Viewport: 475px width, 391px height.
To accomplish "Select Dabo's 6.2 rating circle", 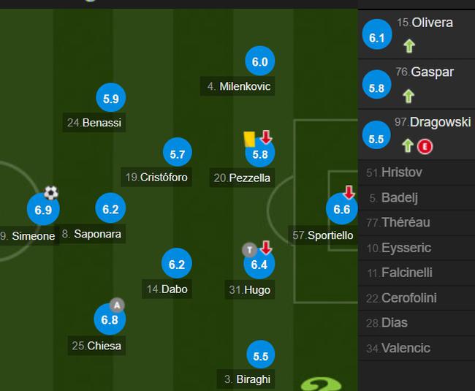I will pos(177,264).
